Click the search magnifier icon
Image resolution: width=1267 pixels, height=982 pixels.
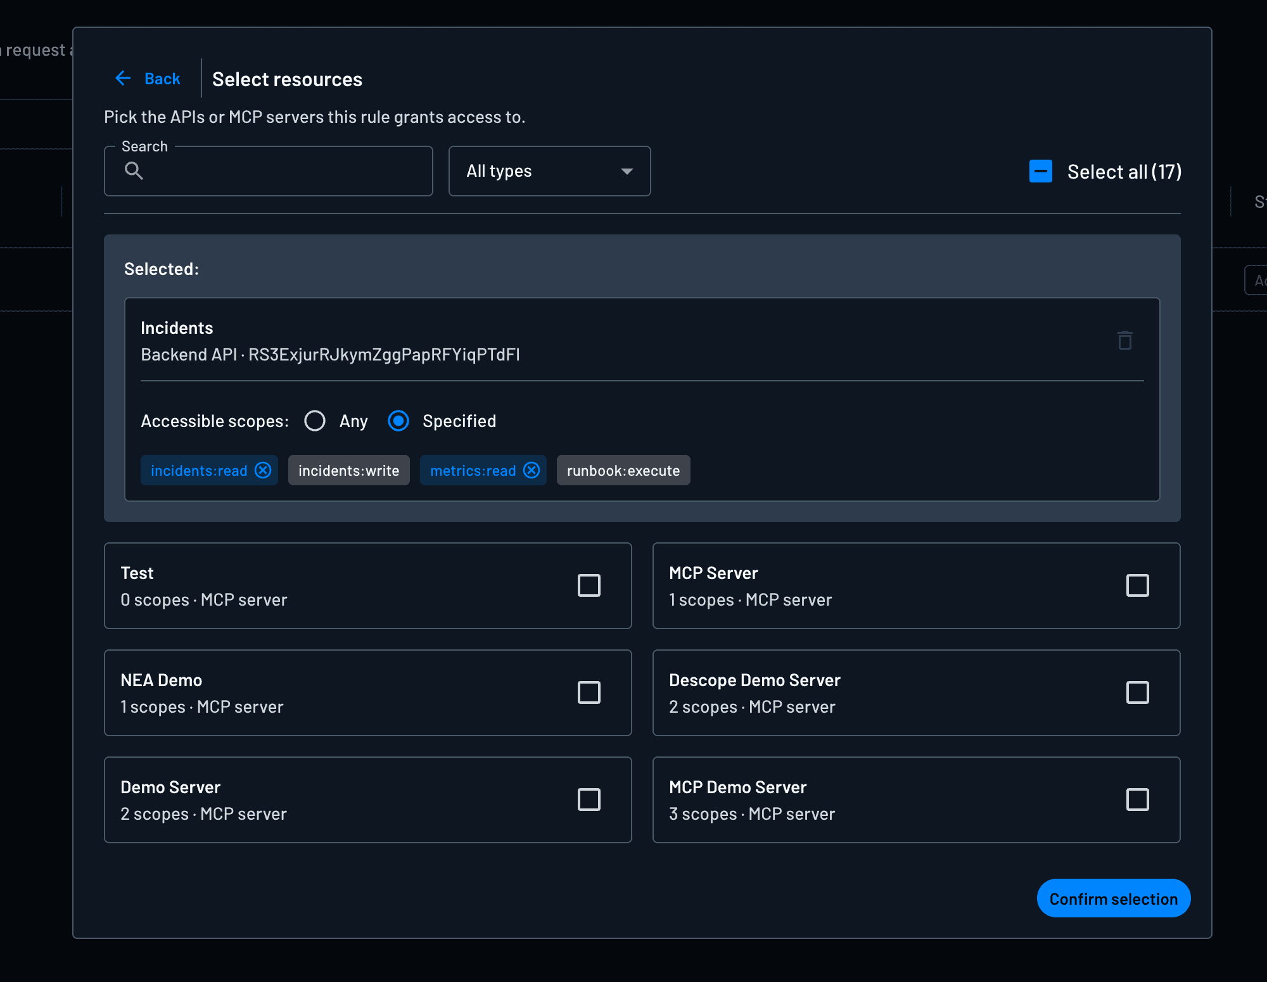(x=134, y=171)
